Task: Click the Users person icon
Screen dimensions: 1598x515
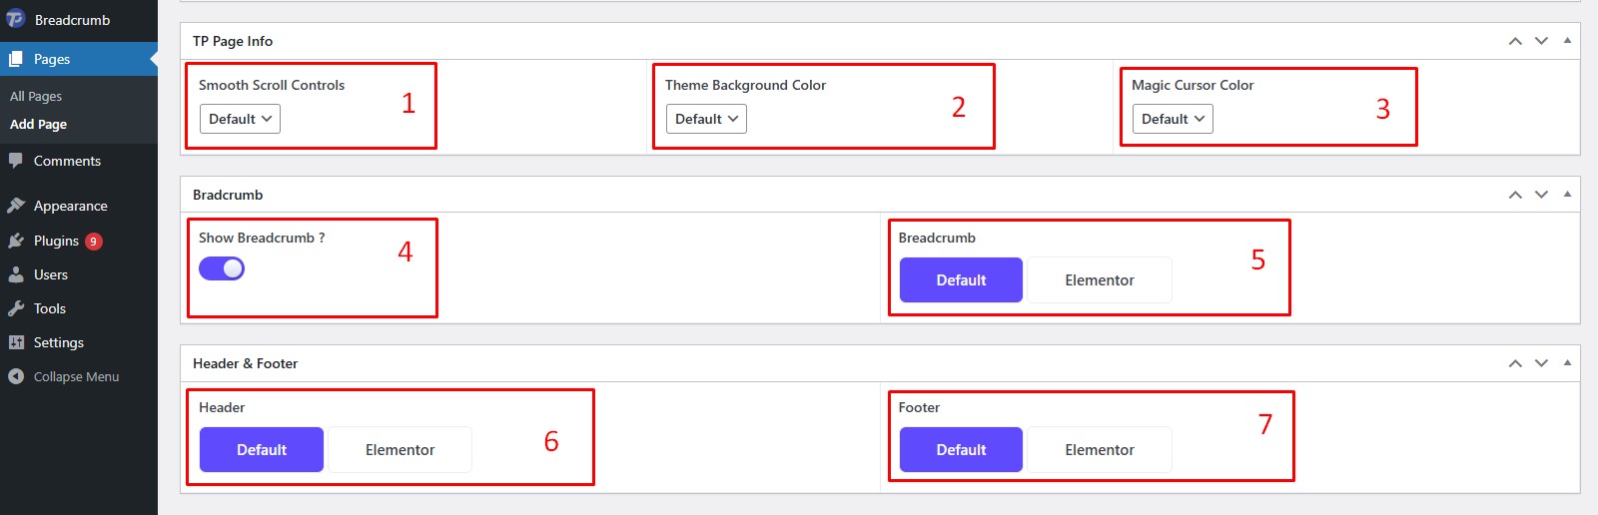Action: pos(16,274)
